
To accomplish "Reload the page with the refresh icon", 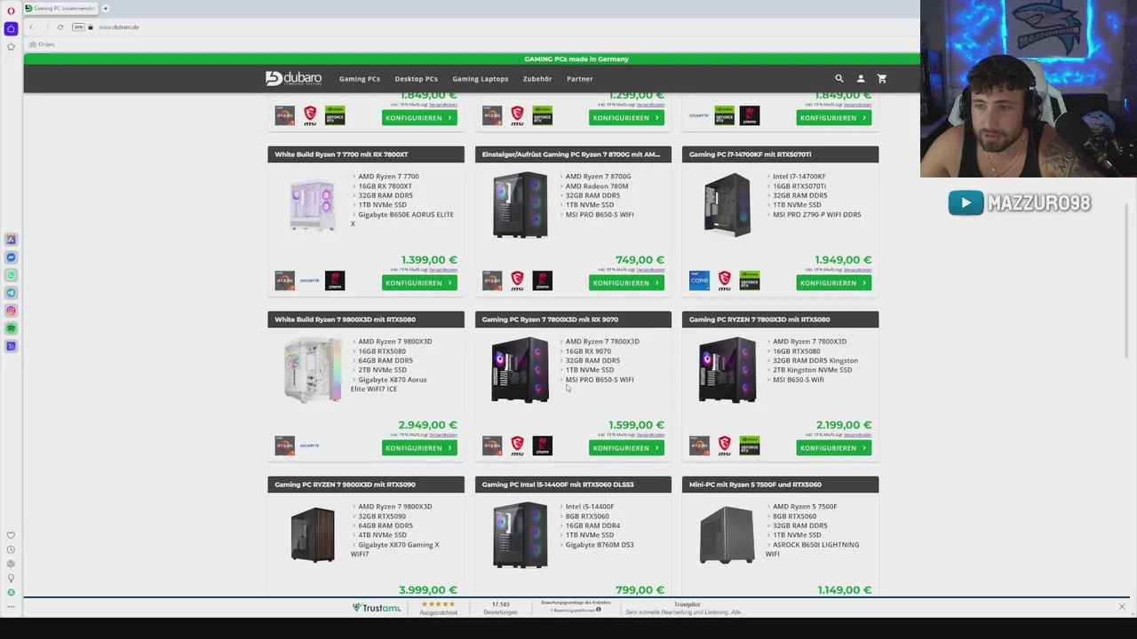I will coord(60,27).
